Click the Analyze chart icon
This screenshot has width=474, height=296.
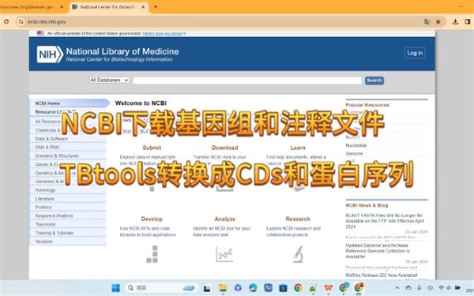coord(224,254)
